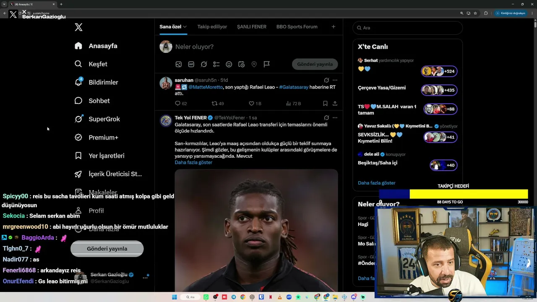The height and width of the screenshot is (302, 537).
Task: Click the X logo above Anasayfa
Action: coord(78,28)
